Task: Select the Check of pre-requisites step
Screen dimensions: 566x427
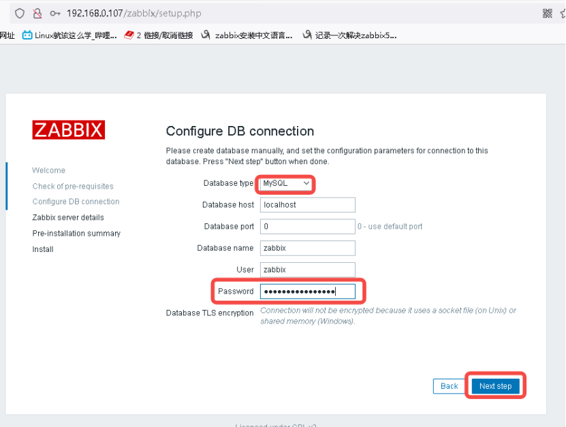Action: [73, 186]
